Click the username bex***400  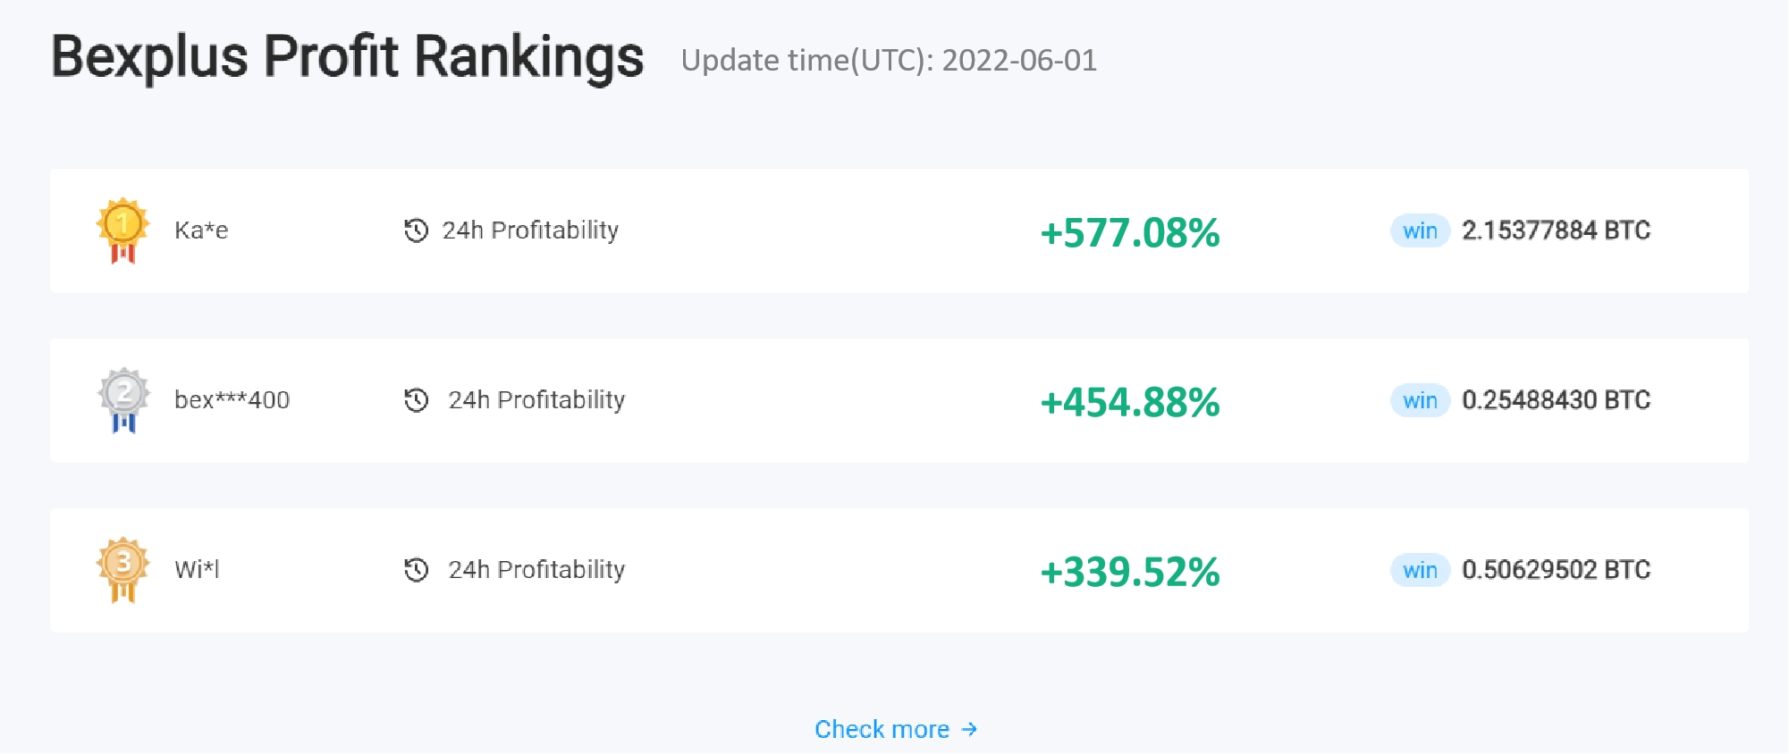coord(232,400)
